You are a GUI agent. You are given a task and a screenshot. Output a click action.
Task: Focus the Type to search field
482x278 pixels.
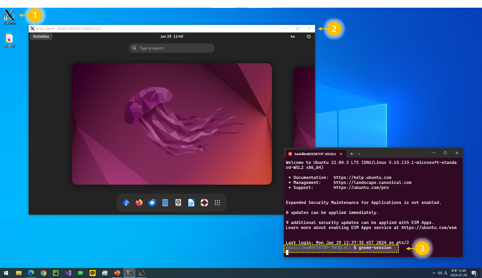tap(172, 48)
